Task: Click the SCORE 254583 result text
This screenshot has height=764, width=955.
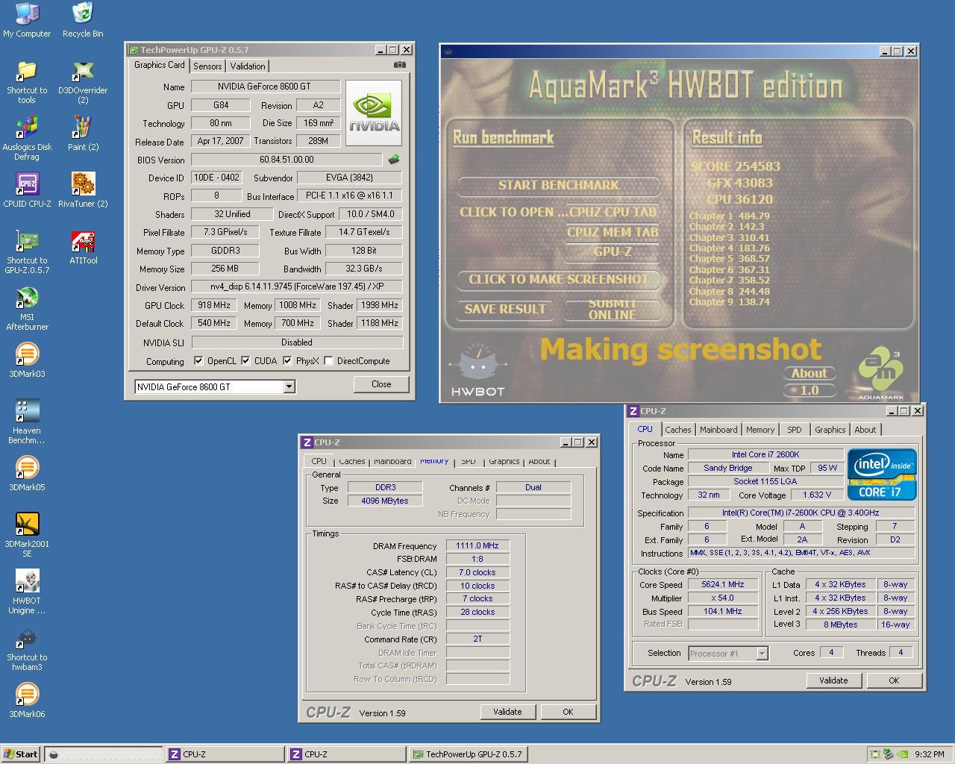Action: pos(736,166)
